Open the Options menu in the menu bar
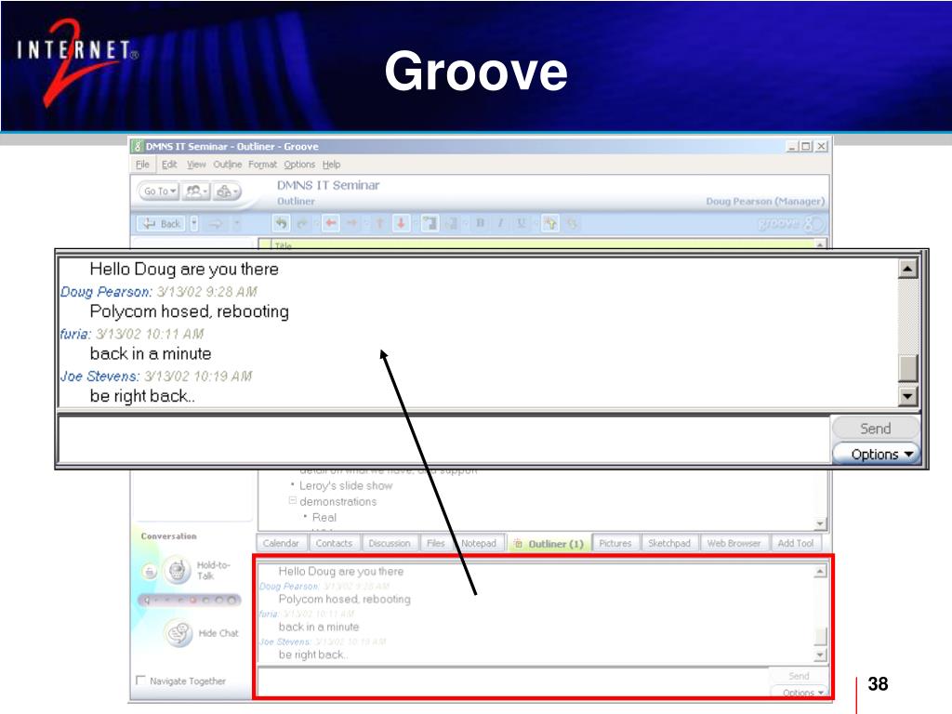952x714 pixels. 299,165
